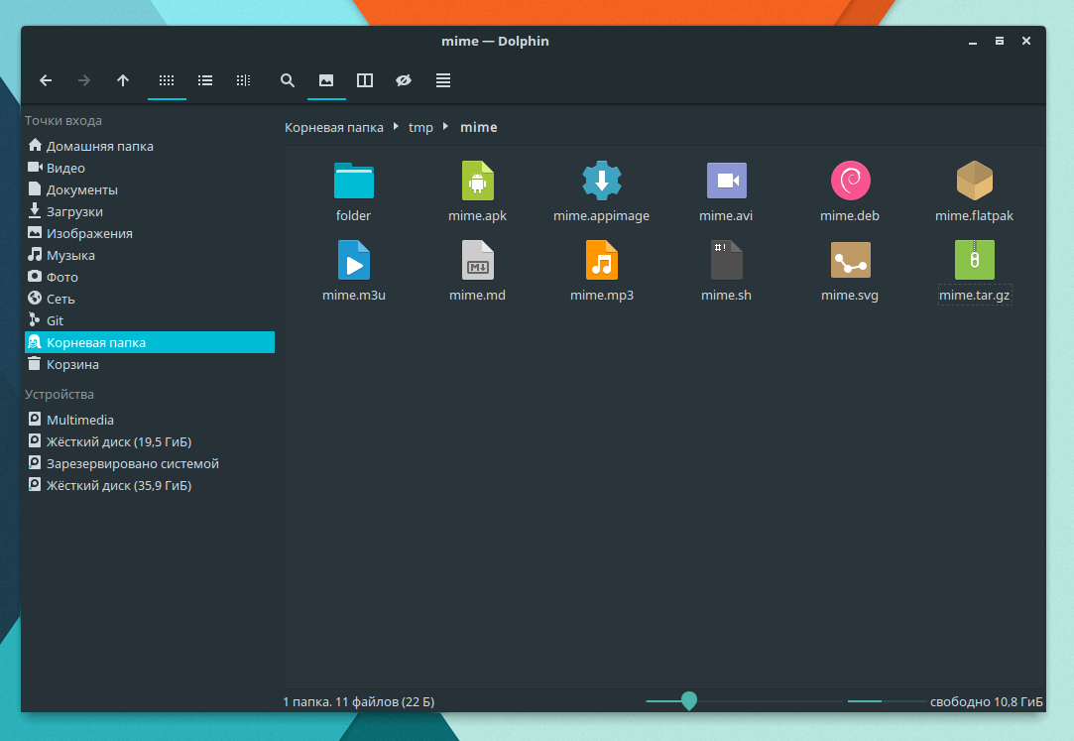Click the tmp breadcrumb

[420, 127]
